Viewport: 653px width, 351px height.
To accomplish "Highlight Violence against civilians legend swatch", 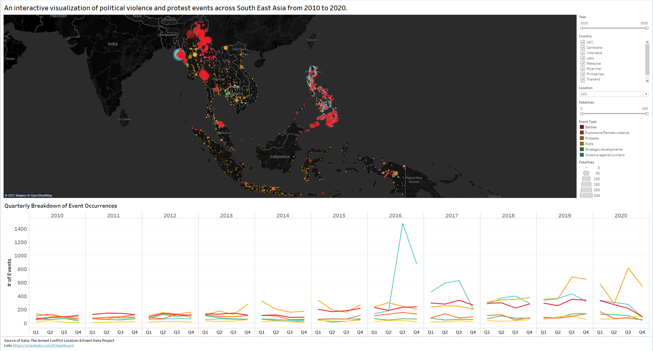I will coord(582,155).
